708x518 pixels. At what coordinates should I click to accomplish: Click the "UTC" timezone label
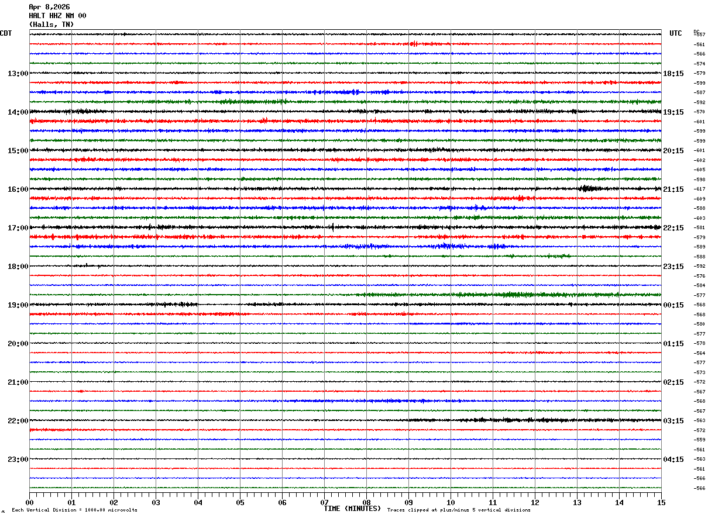676,33
